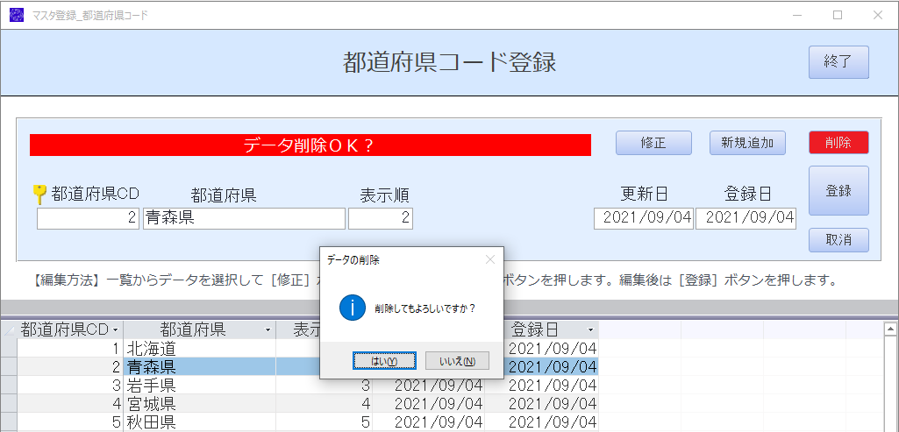Screen dimensions: 899x432
Task: Click the 修正 button
Action: pos(653,143)
